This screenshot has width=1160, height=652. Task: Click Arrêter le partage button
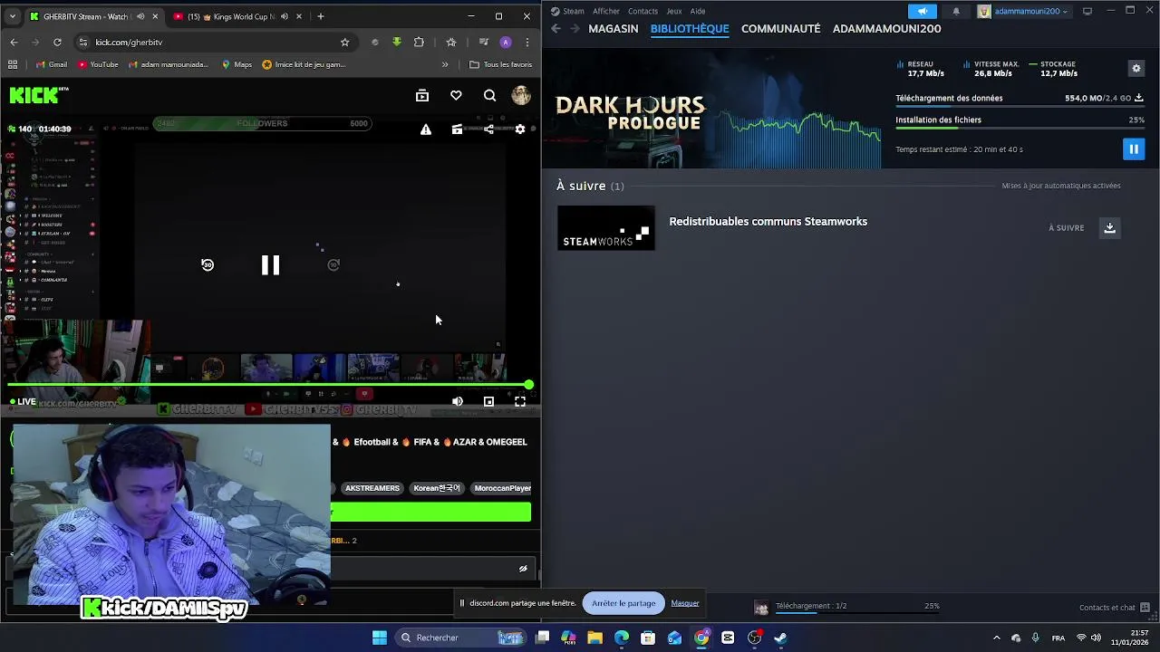point(623,603)
